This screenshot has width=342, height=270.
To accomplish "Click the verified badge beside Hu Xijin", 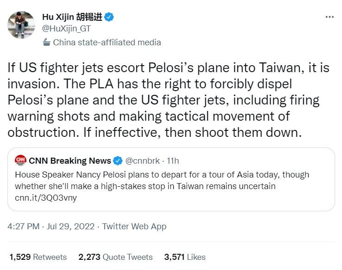I will pyautogui.click(x=109, y=18).
